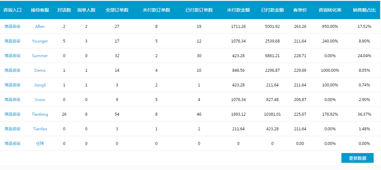This screenshot has width=381, height=170.
Task: Open the Demo agent link
Action: 40,70
